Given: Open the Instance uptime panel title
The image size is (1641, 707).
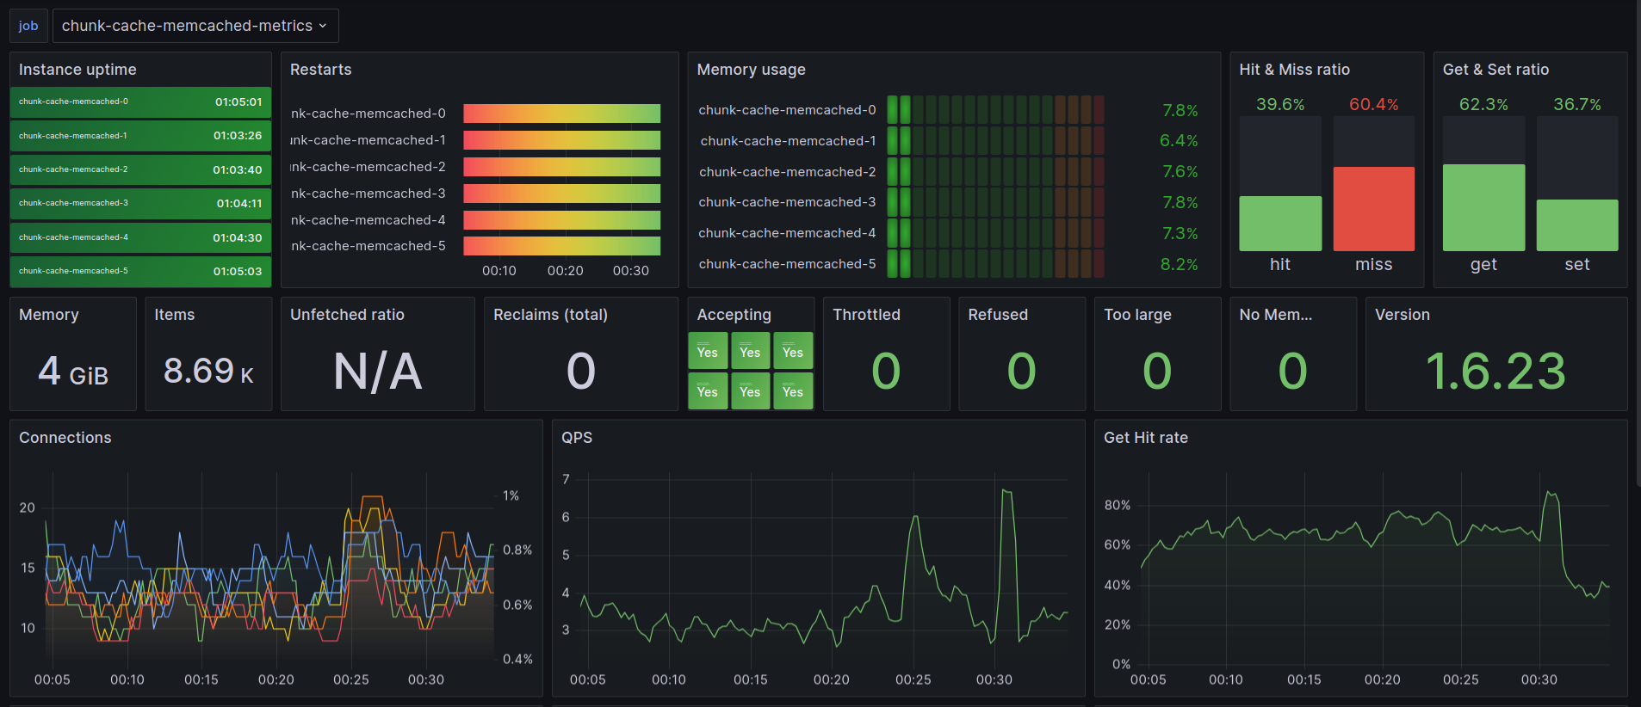Looking at the screenshot, I should tap(77, 70).
